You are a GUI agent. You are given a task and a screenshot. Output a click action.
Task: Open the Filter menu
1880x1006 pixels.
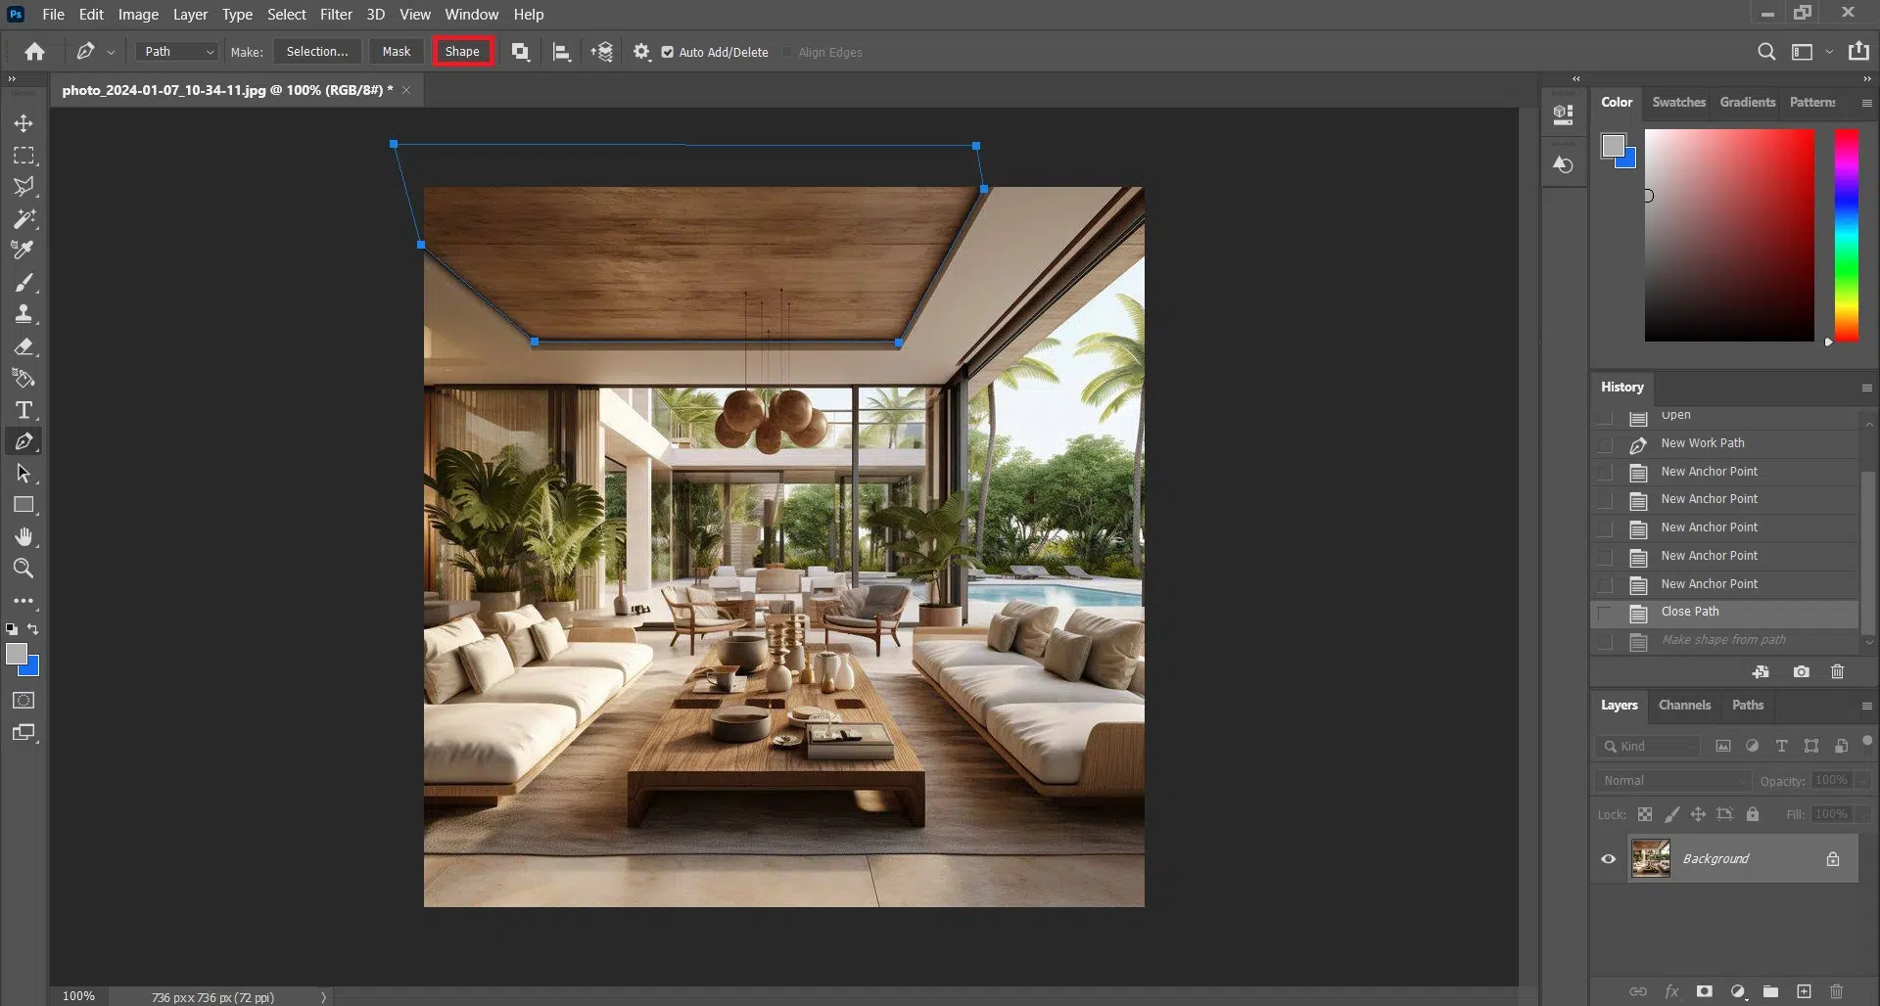[336, 14]
